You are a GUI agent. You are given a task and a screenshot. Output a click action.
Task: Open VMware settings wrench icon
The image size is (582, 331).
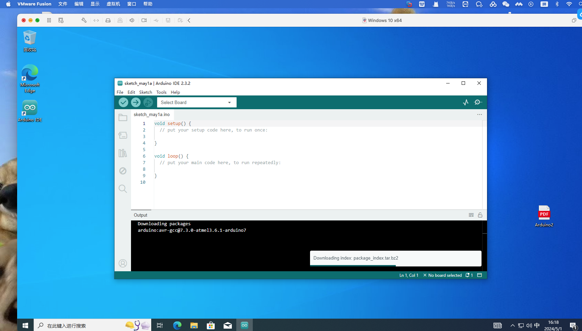pyautogui.click(x=84, y=20)
